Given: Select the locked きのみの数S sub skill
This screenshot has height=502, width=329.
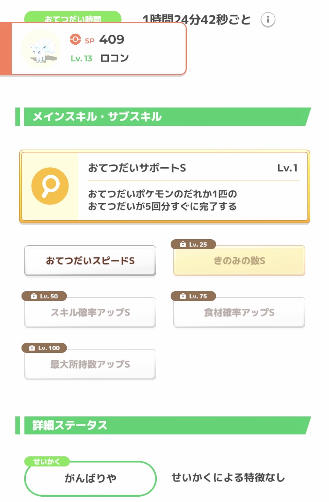Looking at the screenshot, I should tap(239, 261).
